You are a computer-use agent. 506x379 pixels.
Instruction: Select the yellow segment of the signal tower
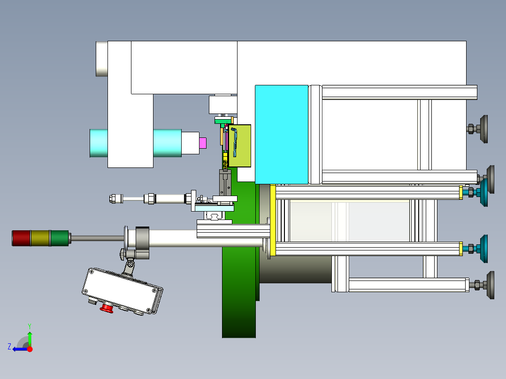40,238
